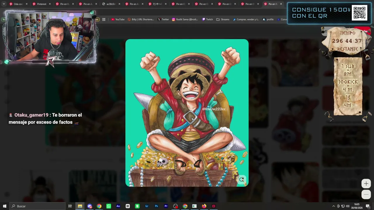This screenshot has height=210, width=374.
Task: Open the bookmarks bar apps grid icon
Action: (x=104, y=20)
